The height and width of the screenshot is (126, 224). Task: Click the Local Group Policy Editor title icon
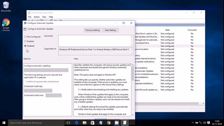click(29, 13)
